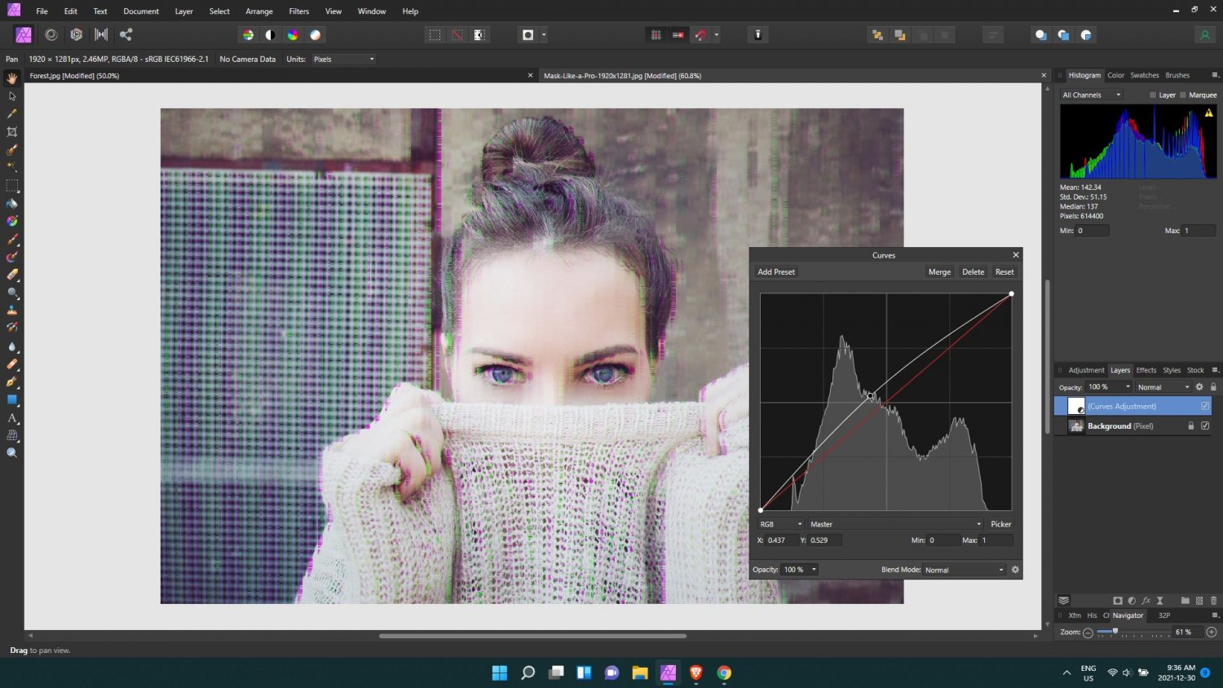
Task: Click Add Preset in the Curves dialog
Action: click(x=776, y=272)
